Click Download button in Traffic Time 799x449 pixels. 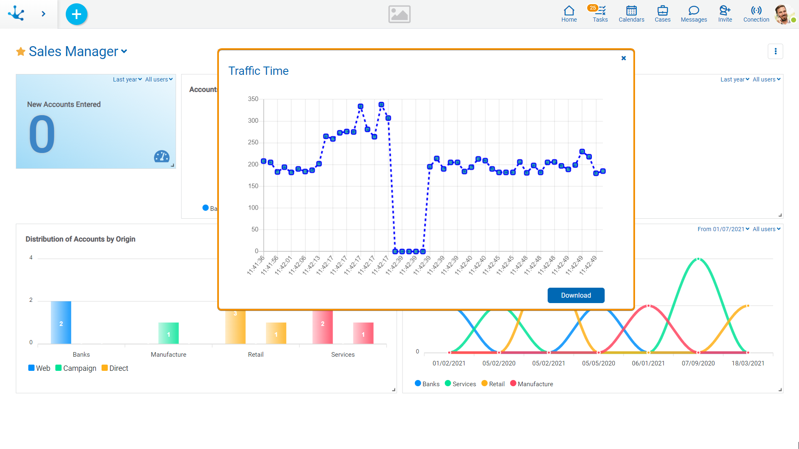pyautogui.click(x=576, y=295)
